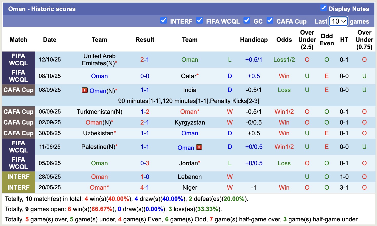The image size is (377, 226).
Task: Open the 0-3 result against Jordan
Action: point(145,163)
